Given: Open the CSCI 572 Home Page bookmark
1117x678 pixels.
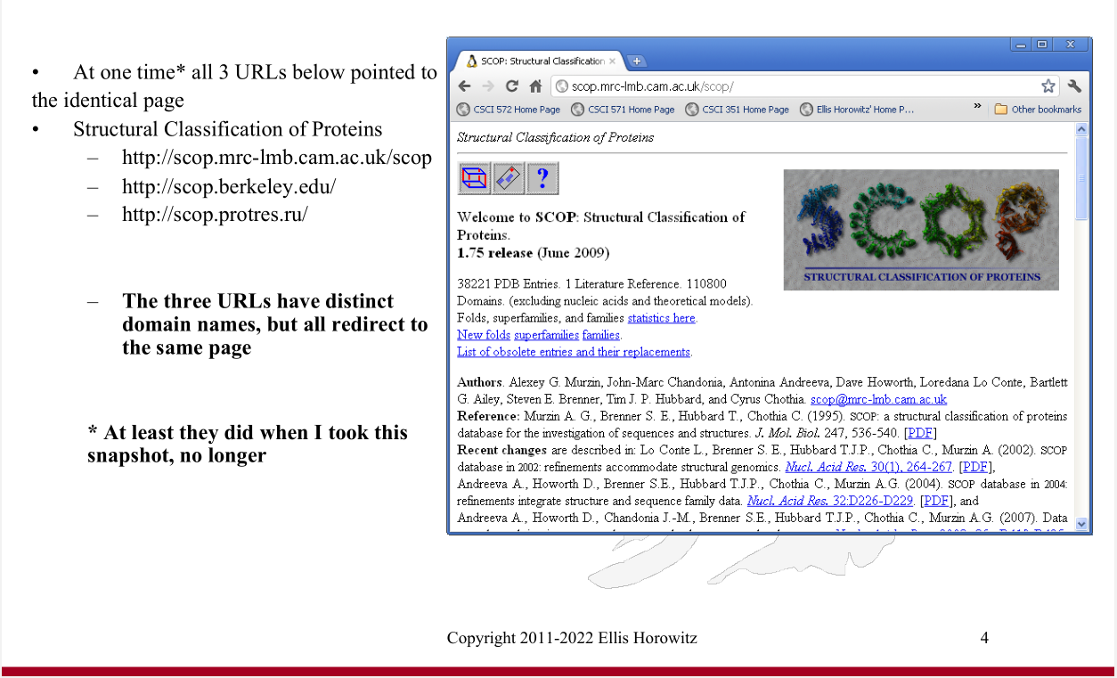Looking at the screenshot, I should [509, 110].
